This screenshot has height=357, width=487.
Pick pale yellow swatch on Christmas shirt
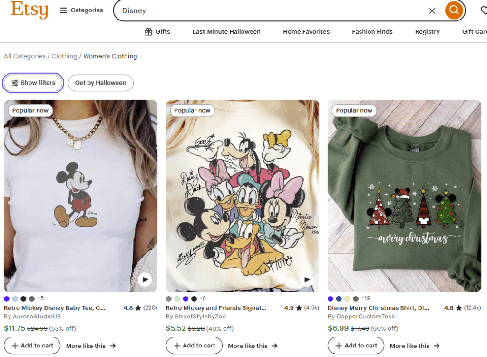(348, 299)
